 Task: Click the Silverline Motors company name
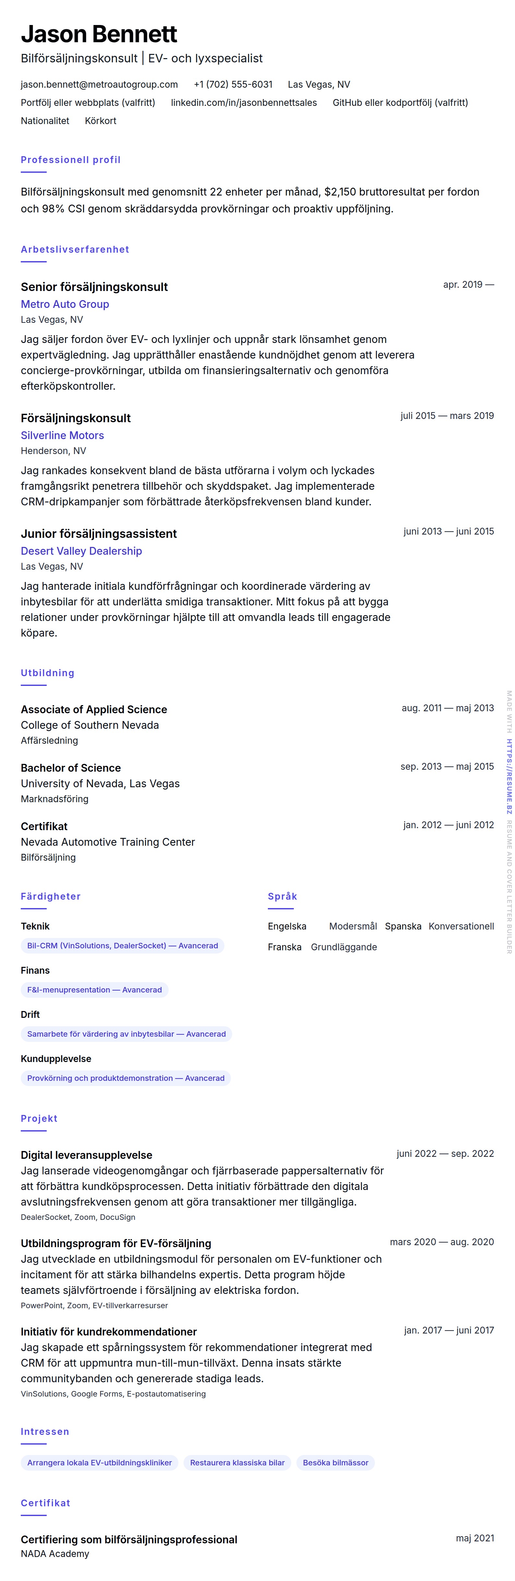click(63, 436)
